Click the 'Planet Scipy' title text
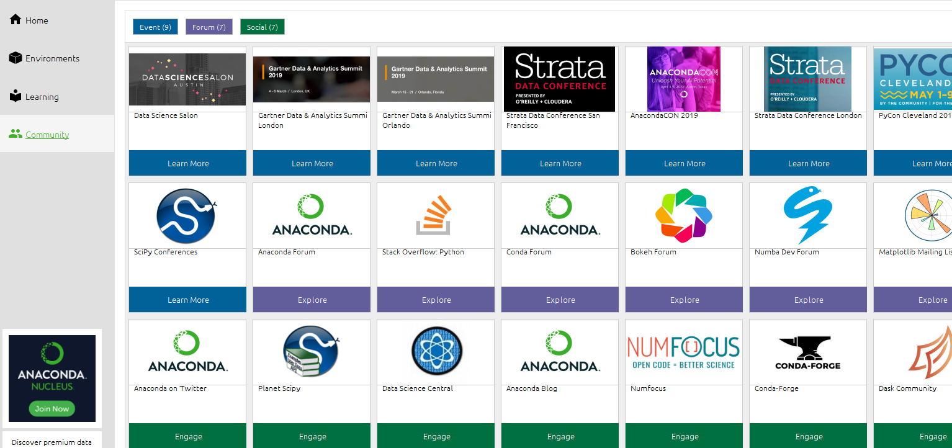Image resolution: width=952 pixels, height=448 pixels. [x=279, y=388]
